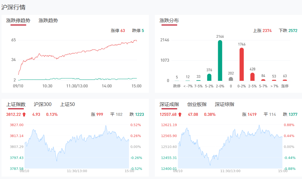Open the 上证指数 tab
Image resolution: width=302 pixels, height=179 pixels.
[16, 104]
